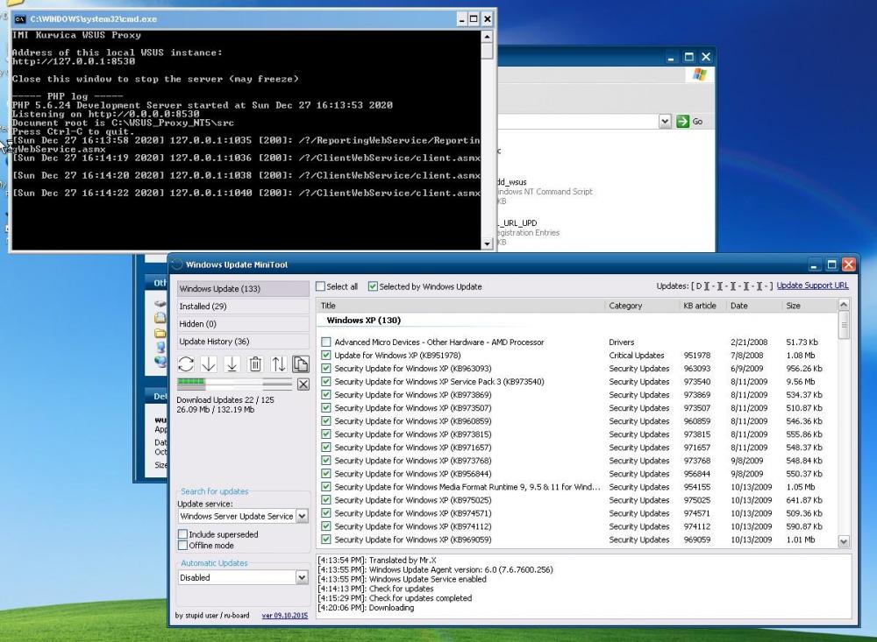Click the ver 09.10.2015 link
The height and width of the screenshot is (642, 877).
284,616
